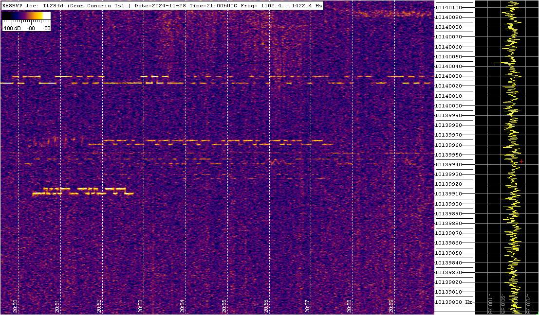Click the '-80' color legend label
Screen dimensions: 539x315
click(31, 29)
